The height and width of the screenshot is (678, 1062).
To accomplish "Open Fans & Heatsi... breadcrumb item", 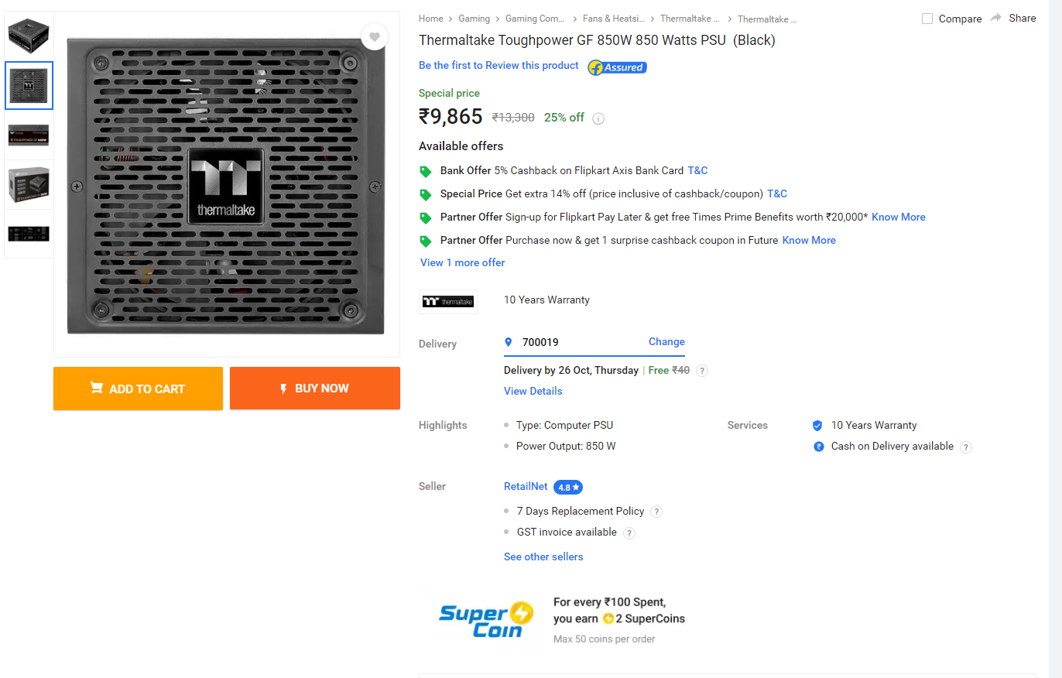I will coord(603,19).
